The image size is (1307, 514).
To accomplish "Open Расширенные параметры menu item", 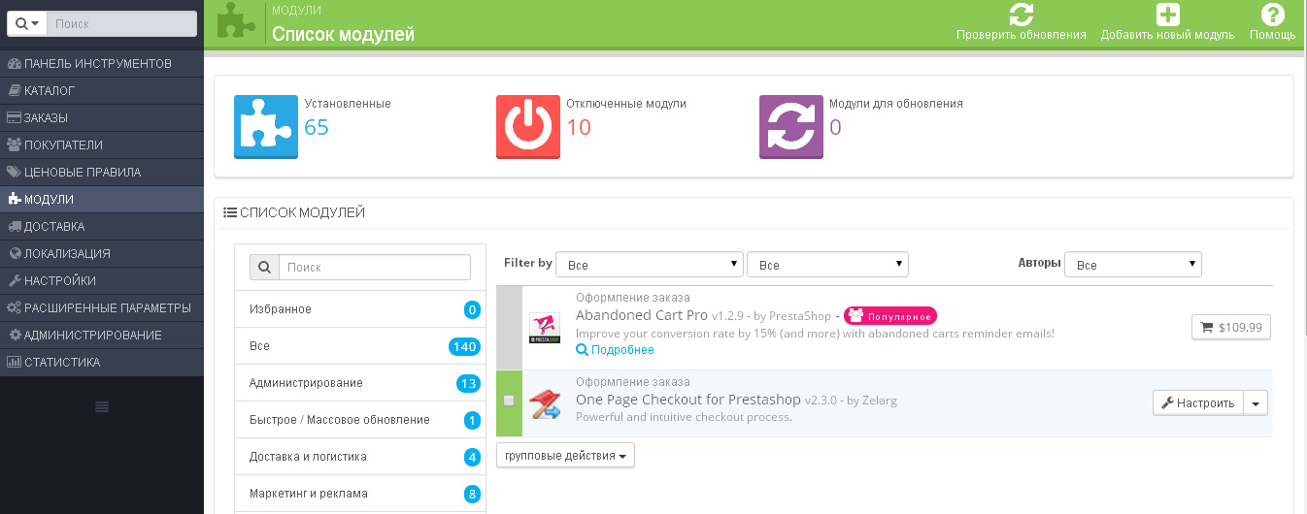I will pyautogui.click(x=102, y=308).
